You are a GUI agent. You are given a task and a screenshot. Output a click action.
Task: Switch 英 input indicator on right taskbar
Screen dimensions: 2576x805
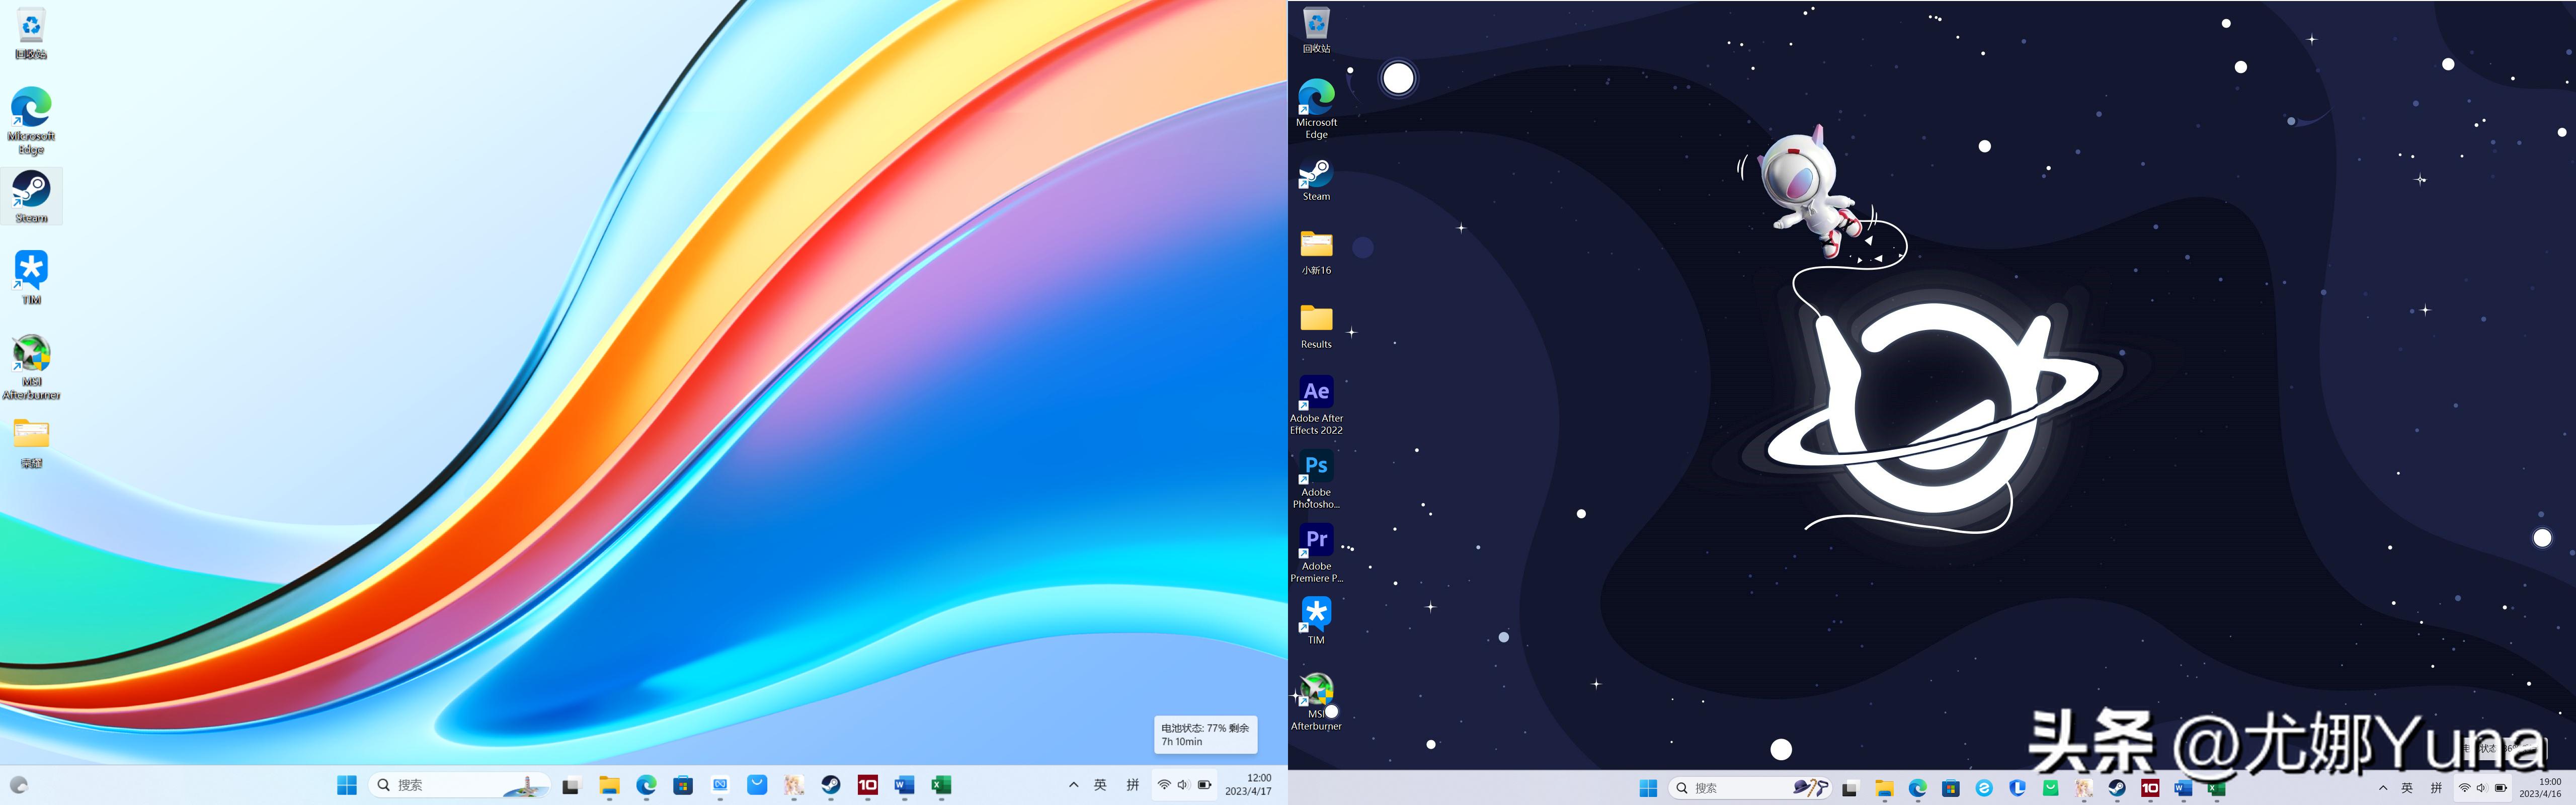click(2407, 788)
